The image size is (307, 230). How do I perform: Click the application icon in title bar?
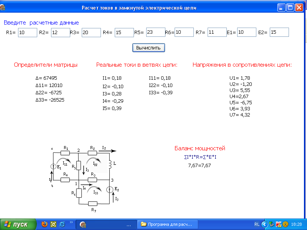coord(2,8)
